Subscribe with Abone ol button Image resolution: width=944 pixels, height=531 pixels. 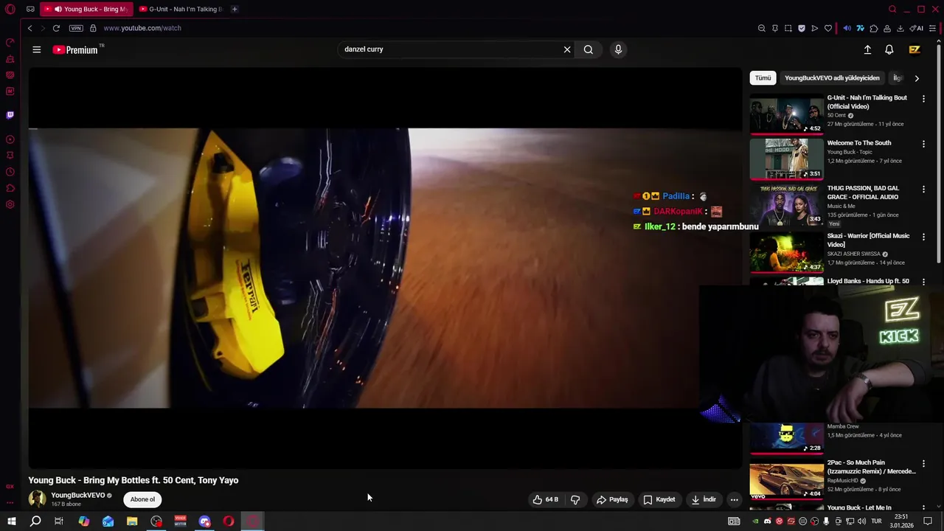point(142,499)
